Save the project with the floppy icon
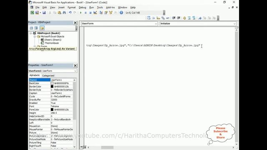267x150 pixels. [x=44, y=12]
